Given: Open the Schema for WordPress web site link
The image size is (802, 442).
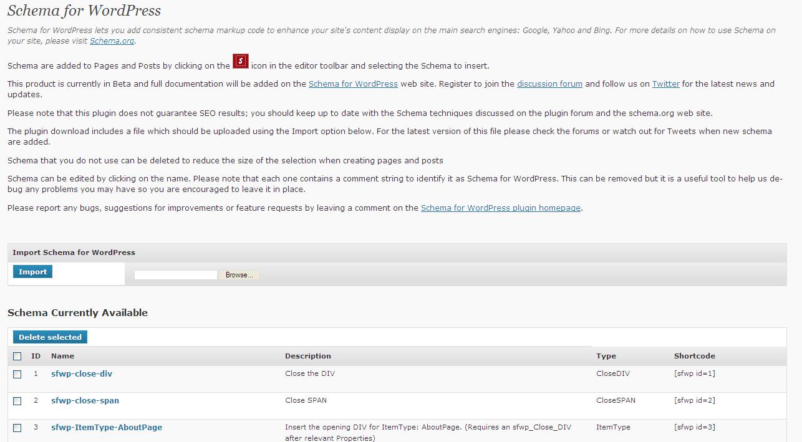Looking at the screenshot, I should click(353, 84).
